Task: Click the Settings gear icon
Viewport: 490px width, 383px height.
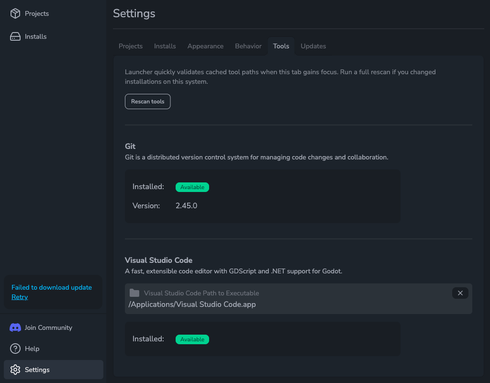Action: pos(15,370)
